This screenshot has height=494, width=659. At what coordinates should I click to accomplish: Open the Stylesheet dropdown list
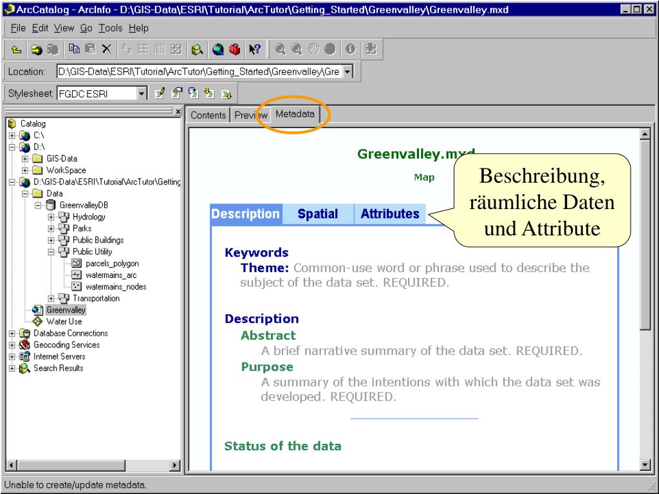click(x=142, y=93)
